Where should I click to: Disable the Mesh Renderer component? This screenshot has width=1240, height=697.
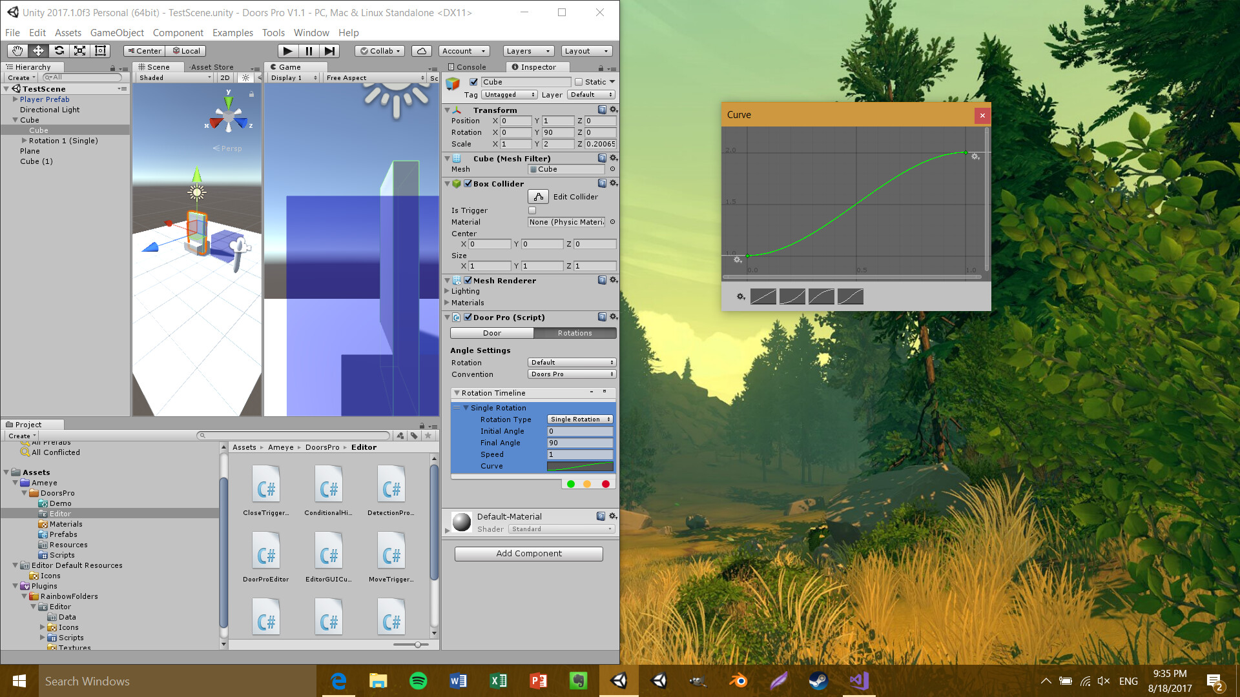click(x=467, y=280)
